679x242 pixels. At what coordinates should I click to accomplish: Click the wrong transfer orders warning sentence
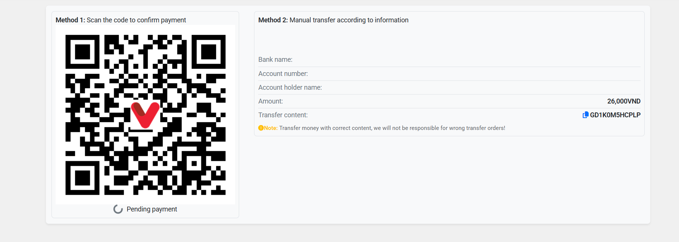tap(392, 128)
